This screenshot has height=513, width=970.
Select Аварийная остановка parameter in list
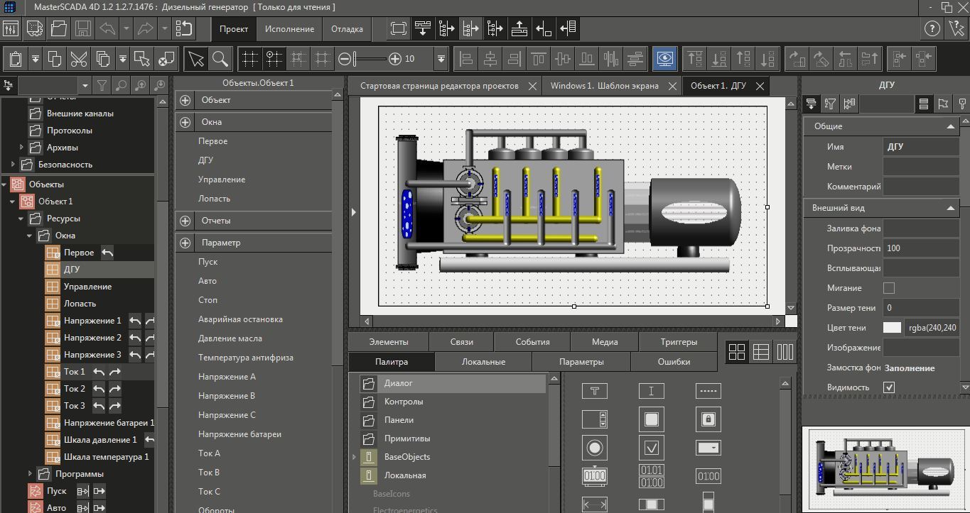240,319
